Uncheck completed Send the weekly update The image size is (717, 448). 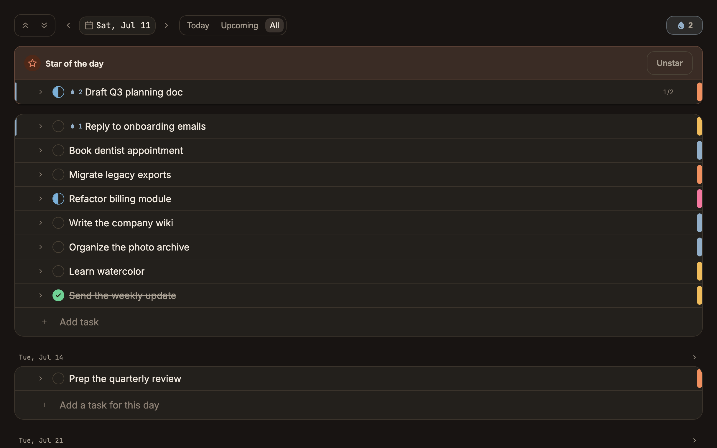tap(58, 295)
